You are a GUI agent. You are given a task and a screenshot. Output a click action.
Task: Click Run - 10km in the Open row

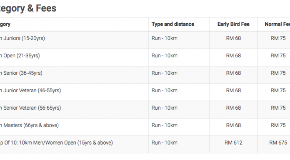point(165,56)
